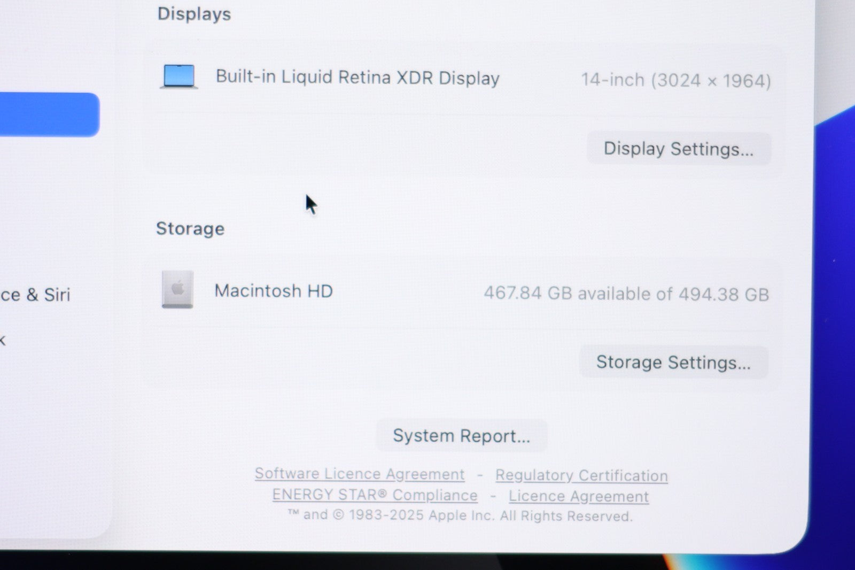
Task: Click the Macintosh HD label
Action: 274,291
